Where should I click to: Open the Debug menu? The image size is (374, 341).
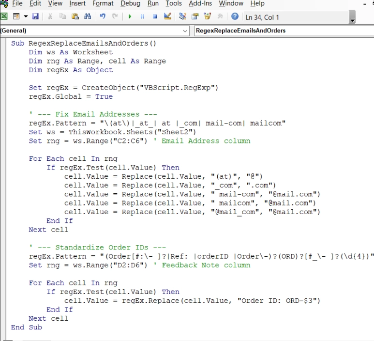click(130, 3)
